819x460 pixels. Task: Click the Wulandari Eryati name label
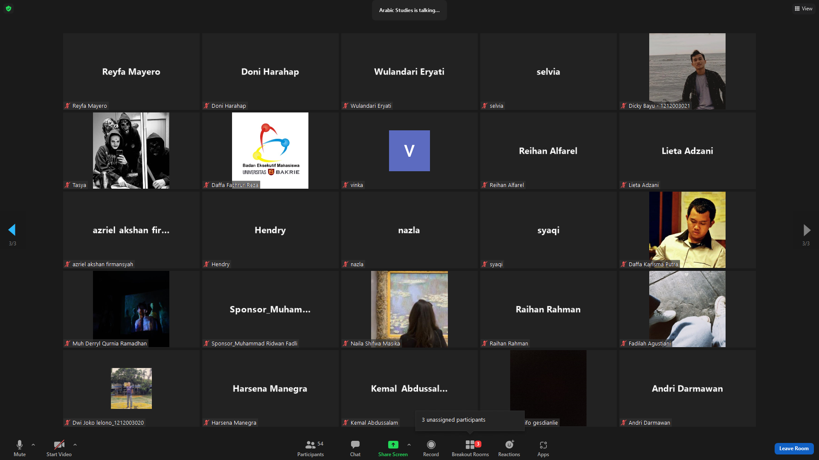click(x=371, y=106)
